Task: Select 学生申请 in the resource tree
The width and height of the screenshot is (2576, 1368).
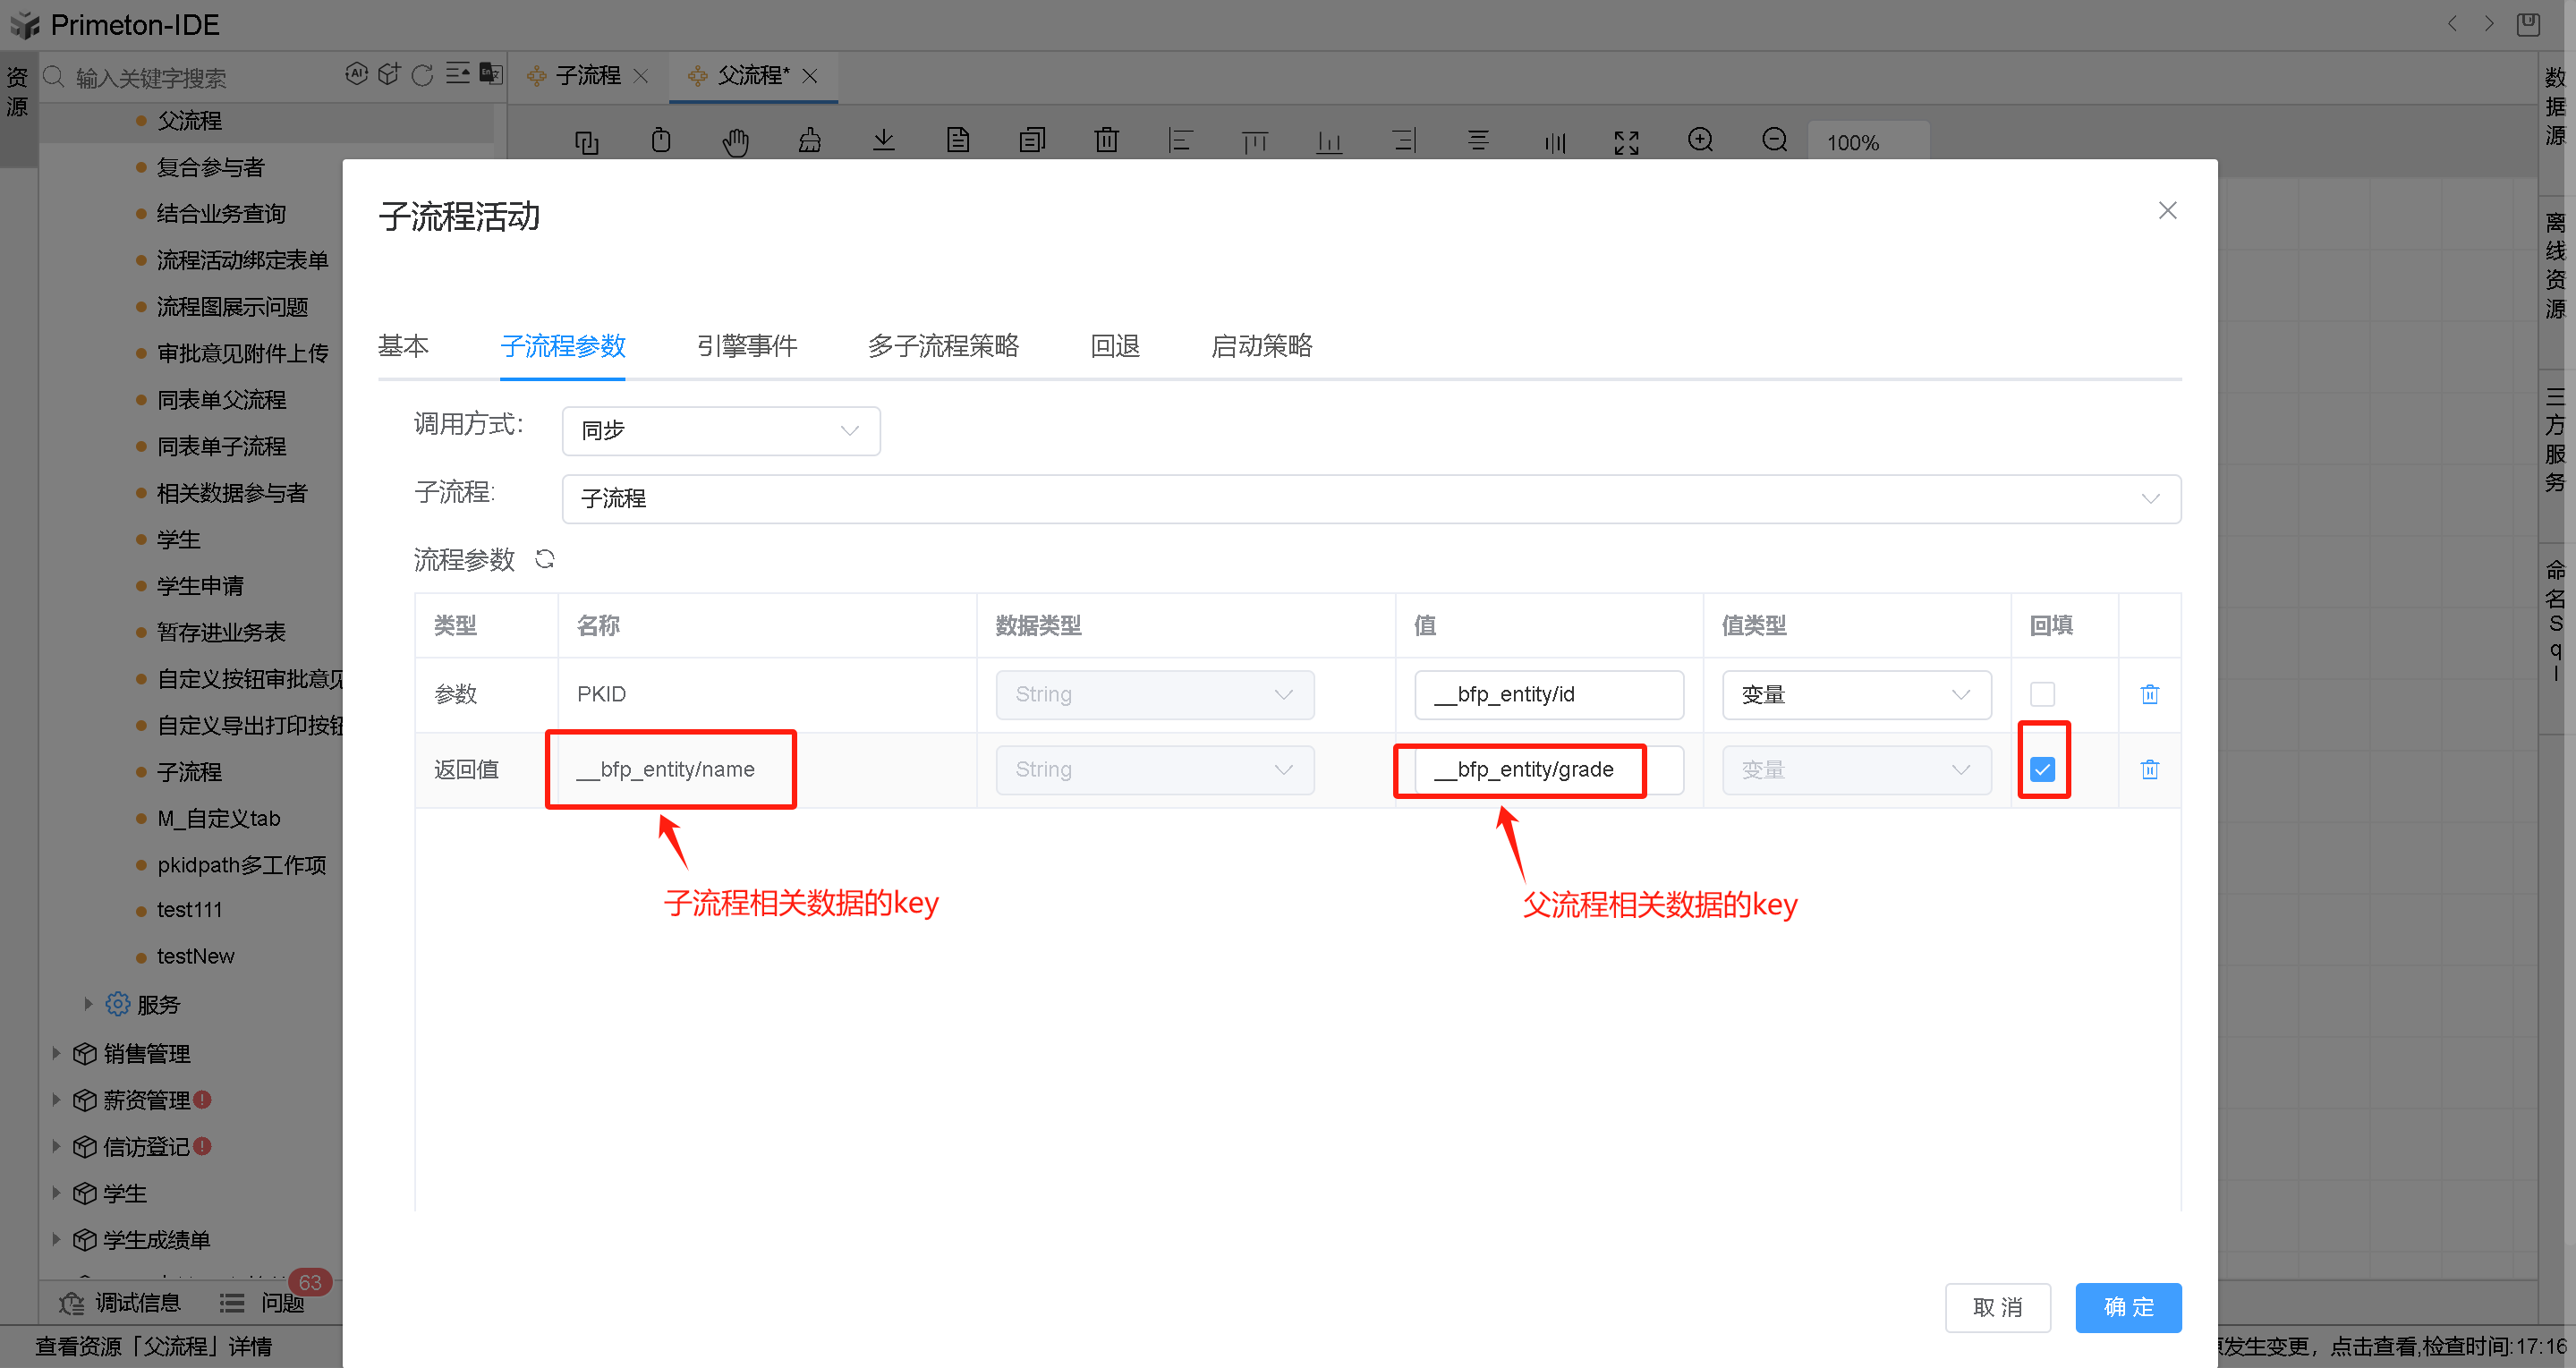Action: (200, 586)
